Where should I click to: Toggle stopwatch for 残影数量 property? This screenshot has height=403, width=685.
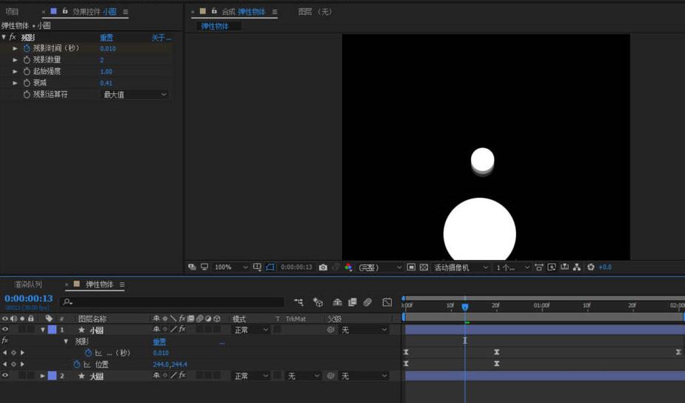[27, 60]
